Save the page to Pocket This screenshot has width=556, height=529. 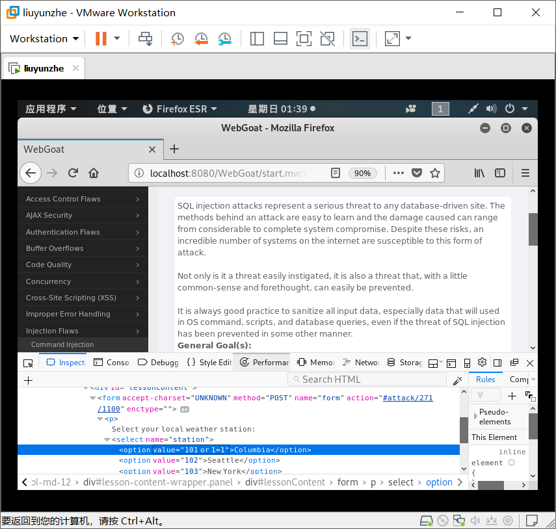point(417,173)
